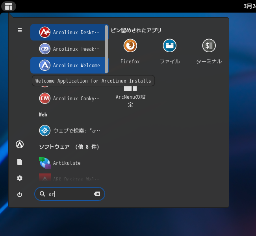Click the ArcoLinux logo sidebar shortcut

point(20,144)
